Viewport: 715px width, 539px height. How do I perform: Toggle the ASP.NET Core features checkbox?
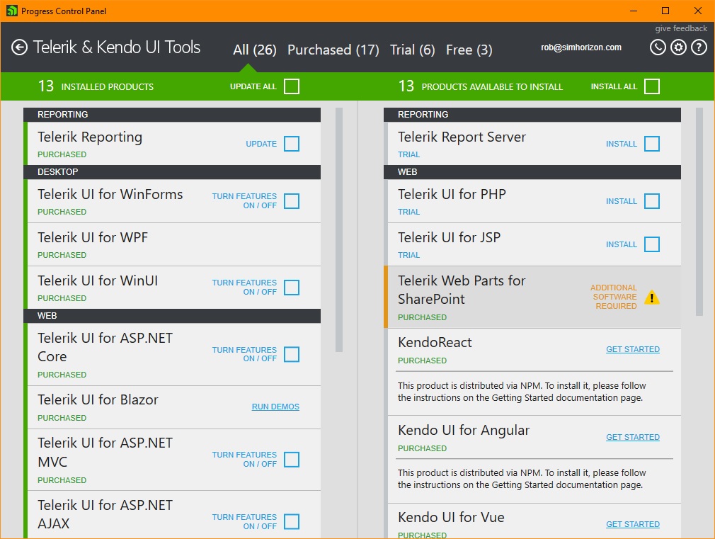tap(292, 354)
